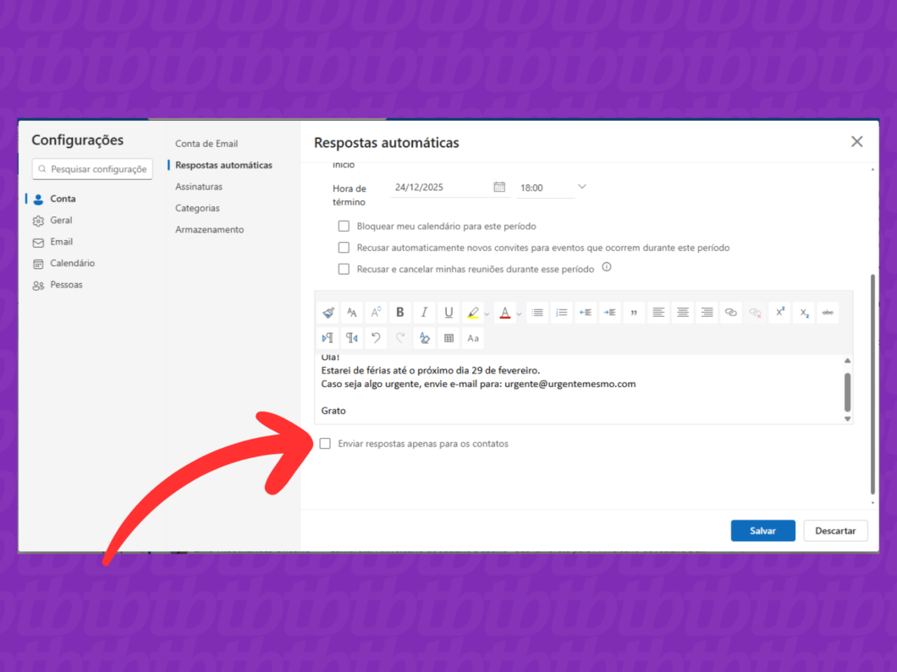Click the Pesquisar configuração search field
The height and width of the screenshot is (672, 897).
(x=91, y=169)
